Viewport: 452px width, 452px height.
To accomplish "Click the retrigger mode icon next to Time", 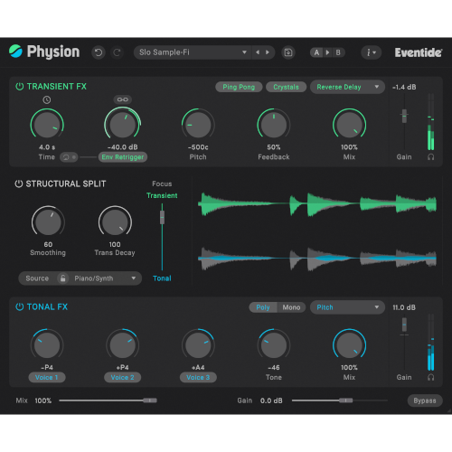I will 69,157.
